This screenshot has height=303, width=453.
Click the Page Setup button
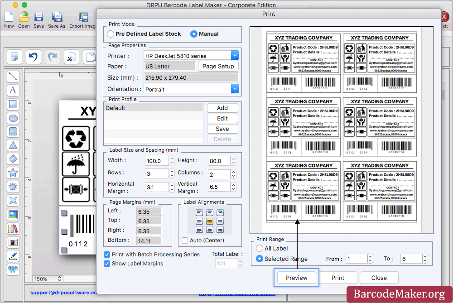pos(218,66)
